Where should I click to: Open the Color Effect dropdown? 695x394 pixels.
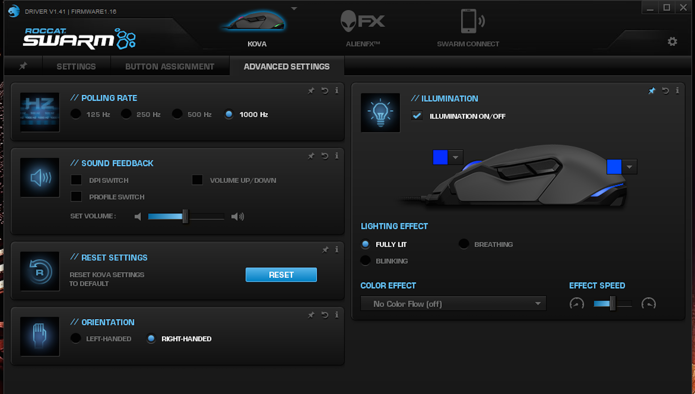click(x=453, y=304)
